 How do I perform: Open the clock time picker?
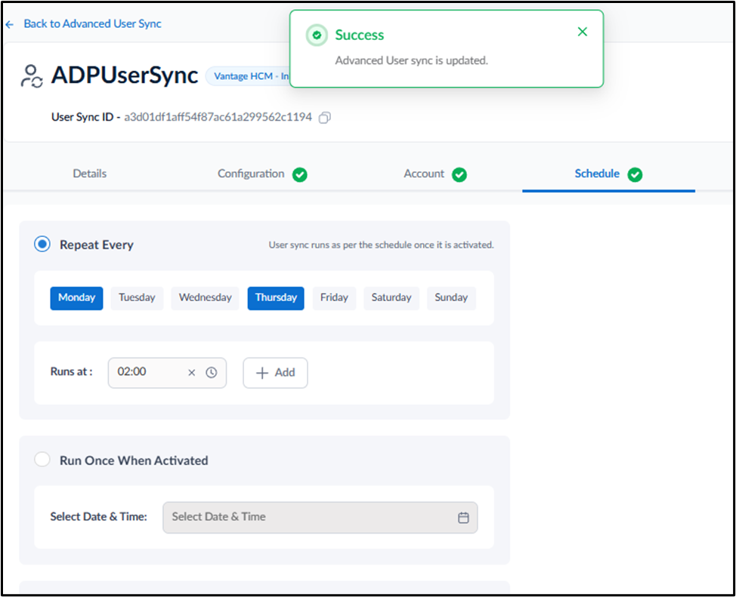pos(212,372)
